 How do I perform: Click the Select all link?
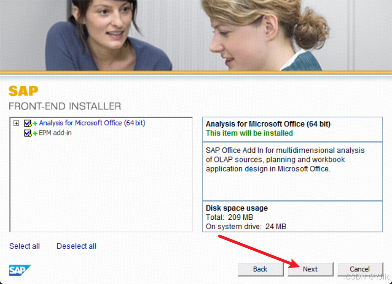click(25, 246)
